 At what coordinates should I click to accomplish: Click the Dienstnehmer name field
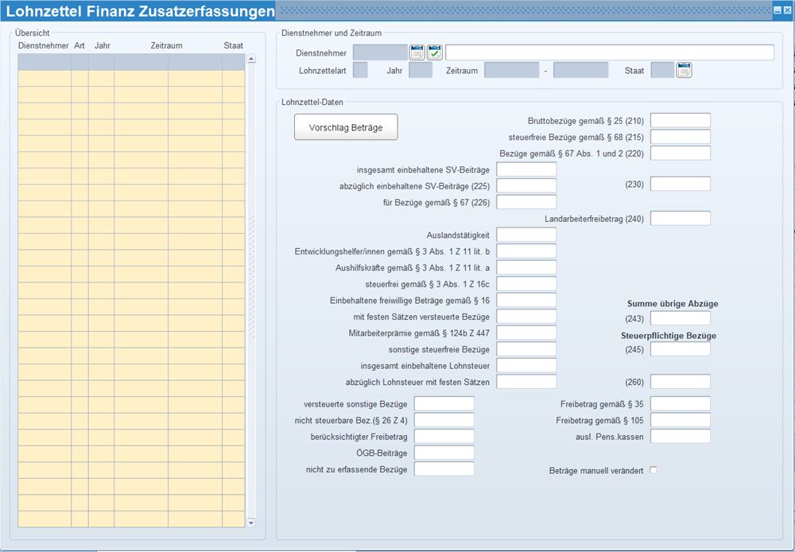tap(610, 52)
